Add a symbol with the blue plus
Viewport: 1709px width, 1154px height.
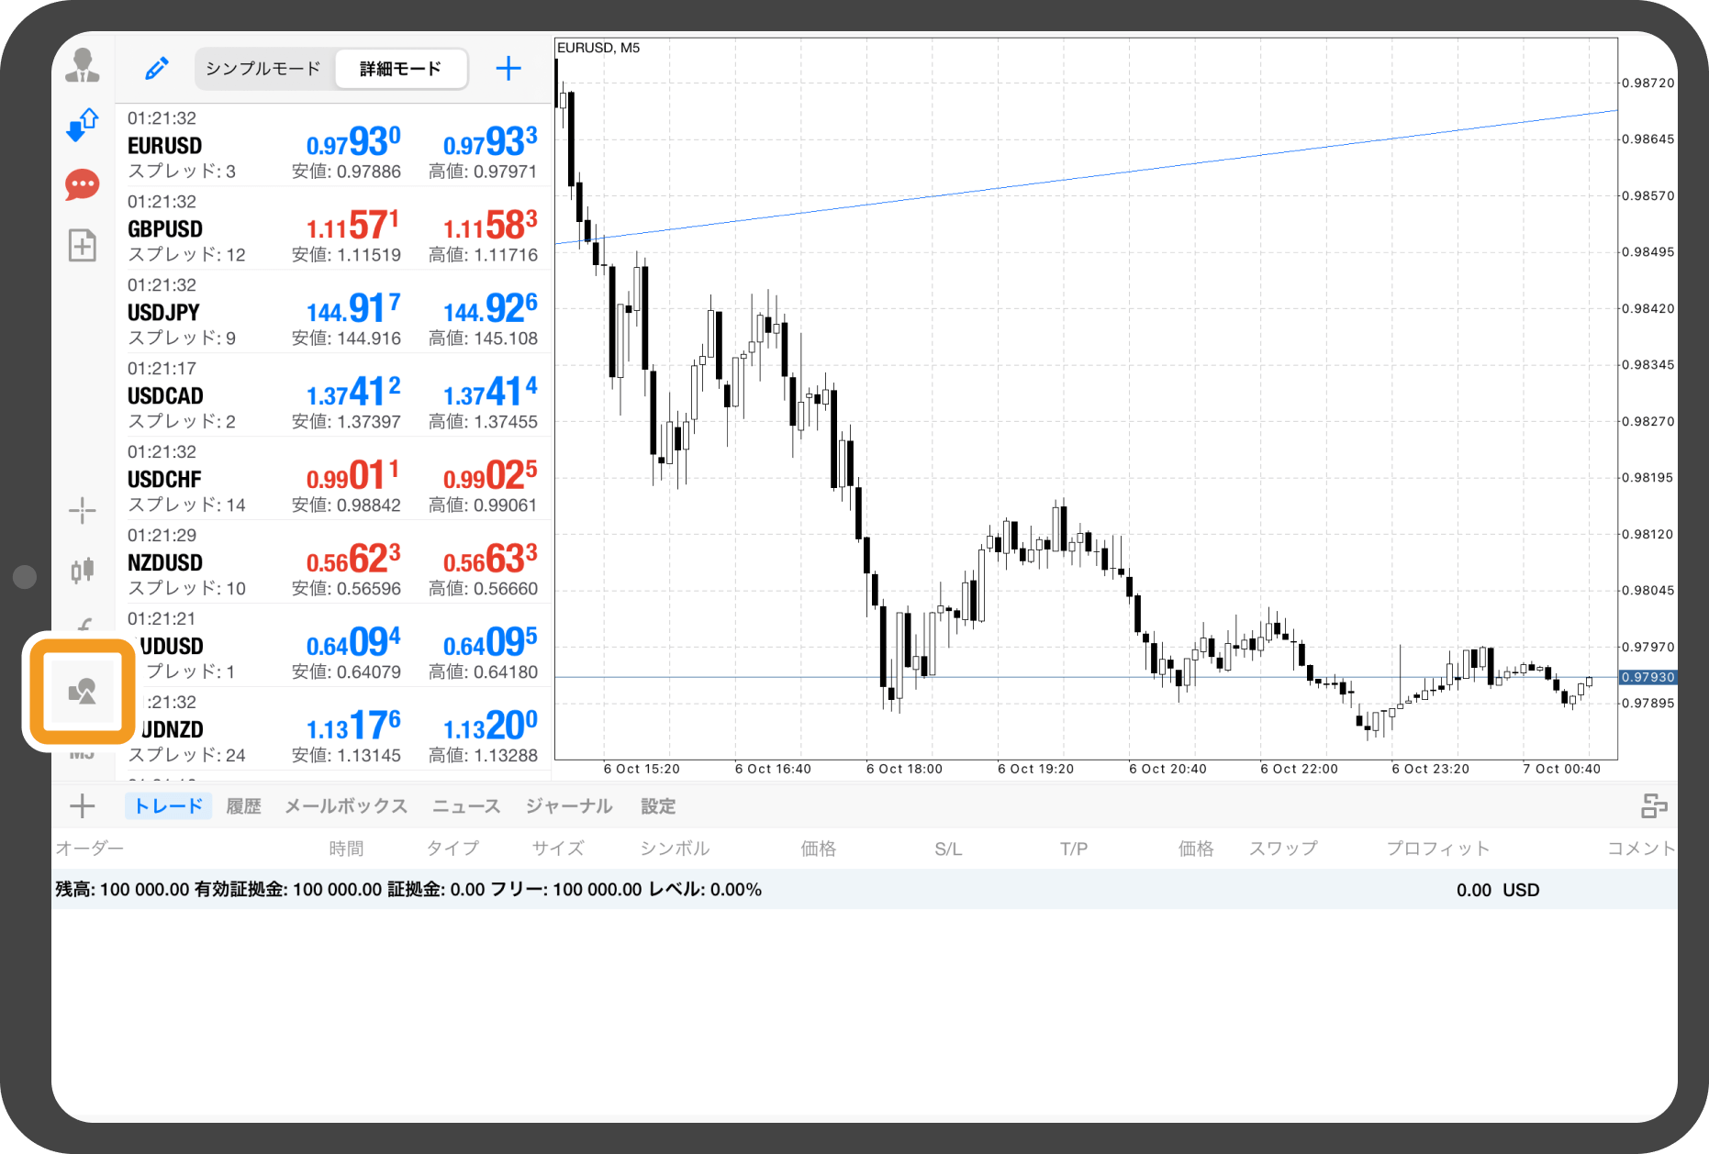click(508, 69)
